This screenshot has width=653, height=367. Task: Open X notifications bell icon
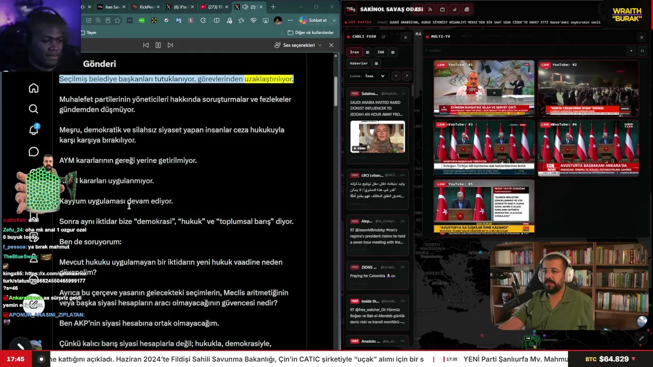click(34, 130)
